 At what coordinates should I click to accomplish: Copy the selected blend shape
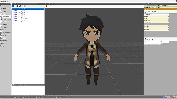click(20, 6)
